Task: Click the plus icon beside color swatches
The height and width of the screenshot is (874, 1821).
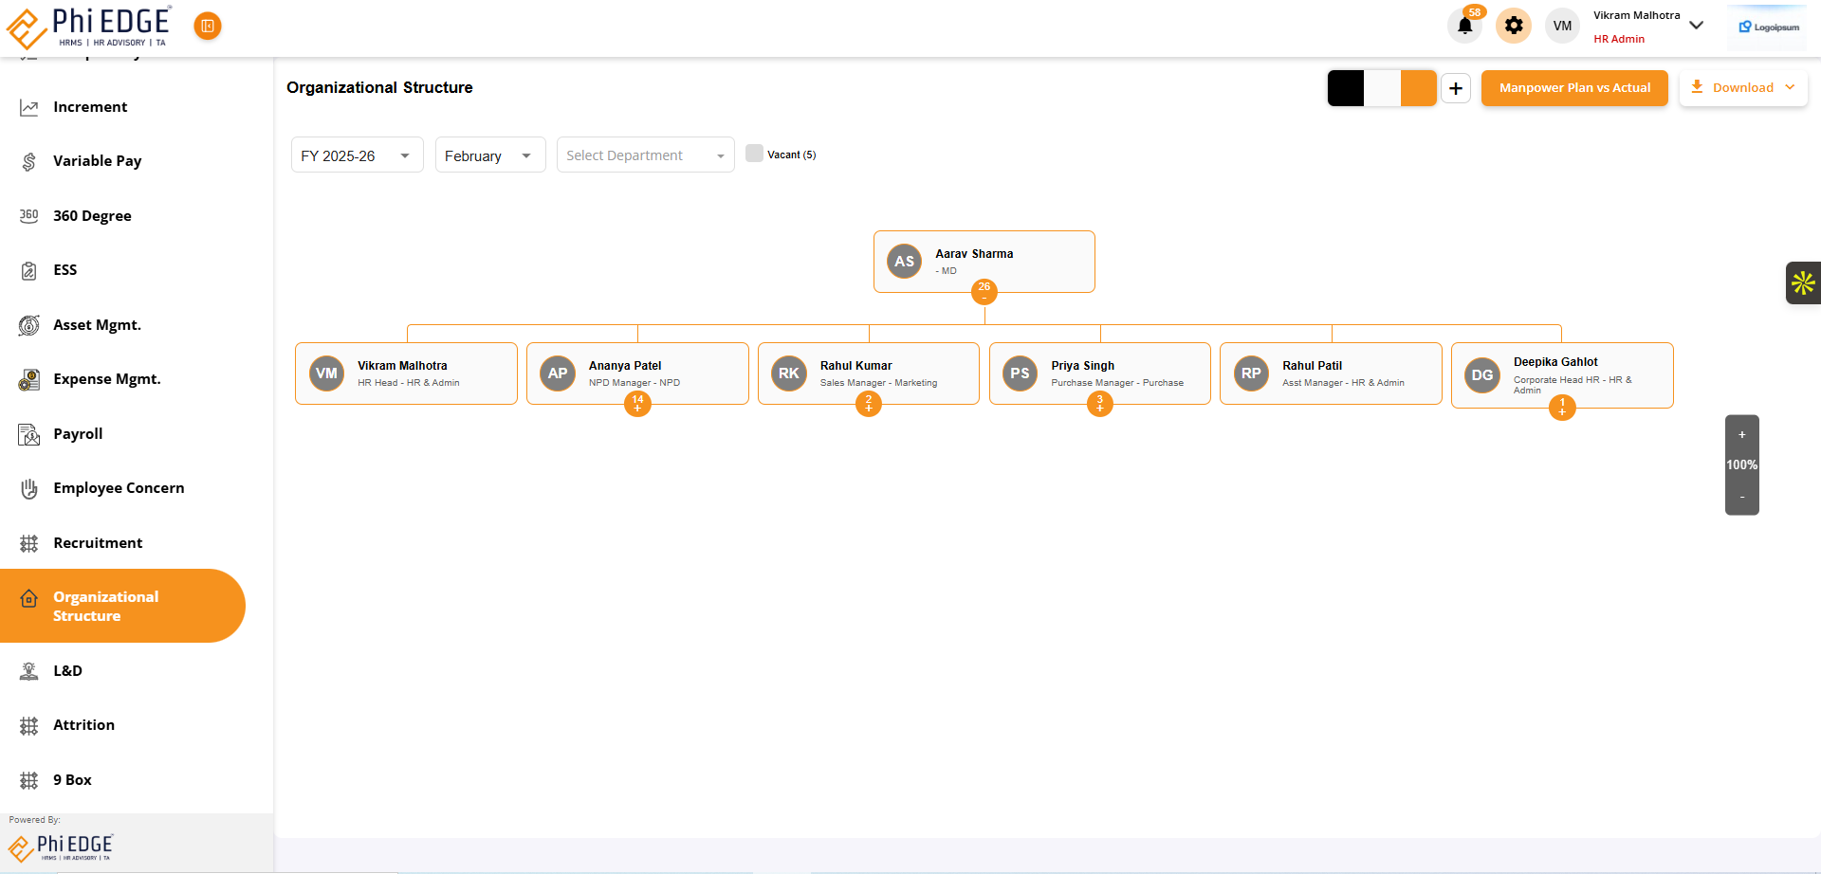Action: [x=1456, y=88]
